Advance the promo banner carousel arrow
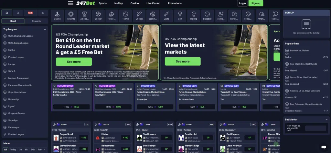 [x=276, y=53]
